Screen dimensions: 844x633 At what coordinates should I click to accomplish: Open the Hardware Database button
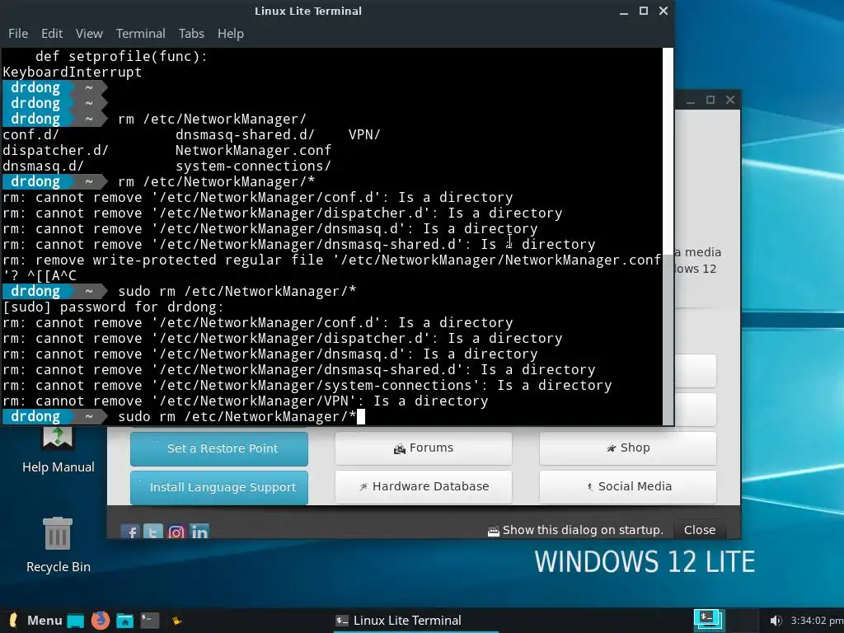(423, 486)
